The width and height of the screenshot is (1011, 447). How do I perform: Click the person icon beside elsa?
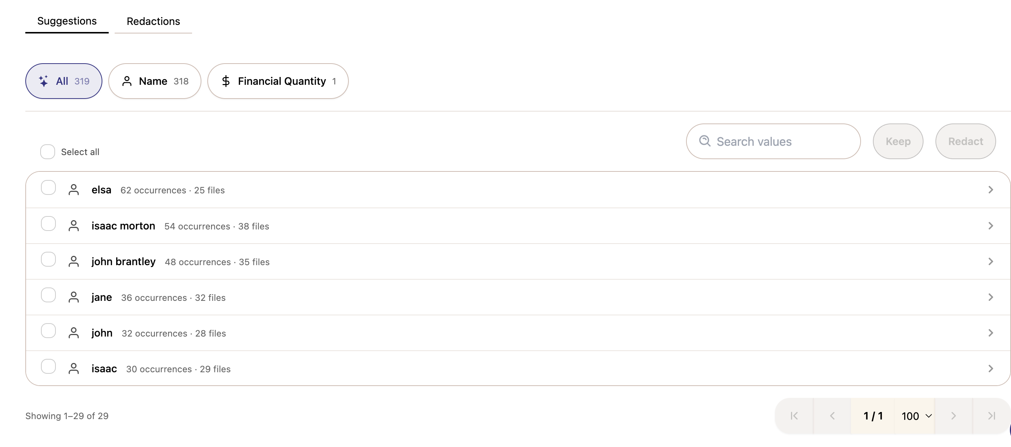point(74,190)
